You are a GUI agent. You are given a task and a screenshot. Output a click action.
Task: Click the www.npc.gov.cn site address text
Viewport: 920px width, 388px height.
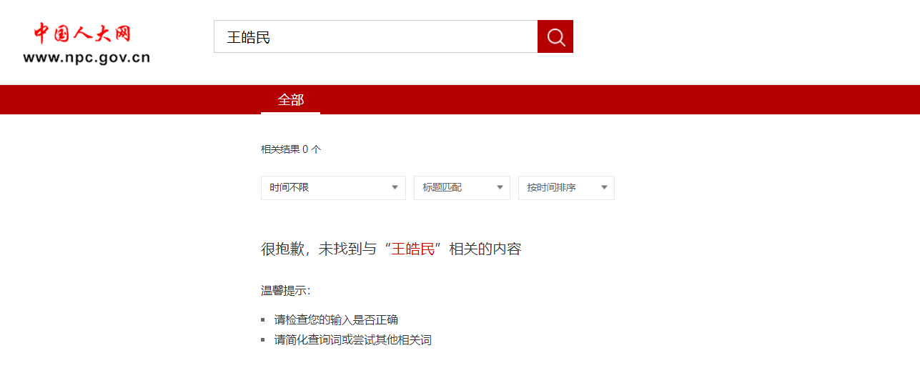pos(86,58)
